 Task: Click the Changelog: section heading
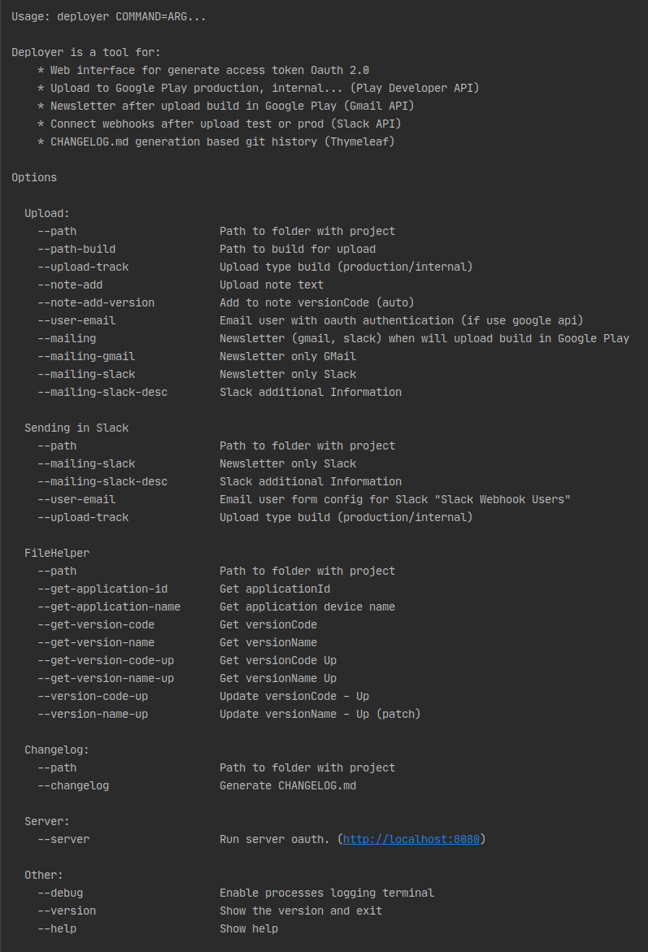(x=57, y=750)
